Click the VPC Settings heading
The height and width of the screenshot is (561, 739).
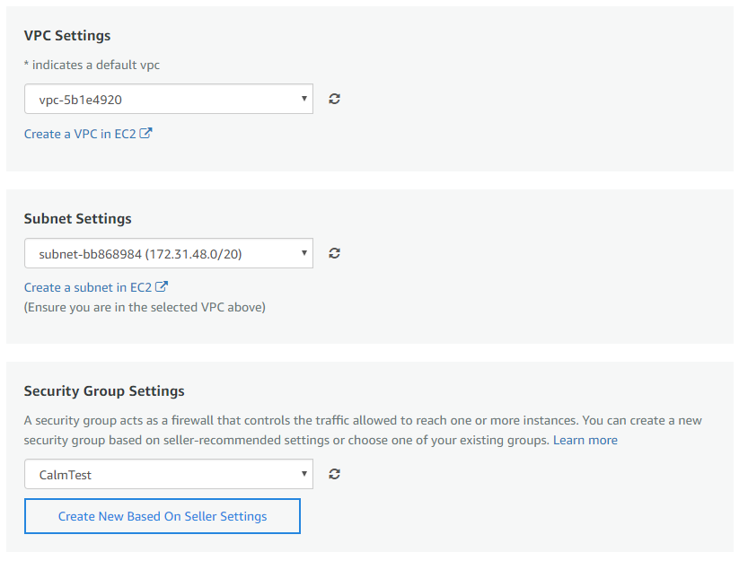(67, 36)
